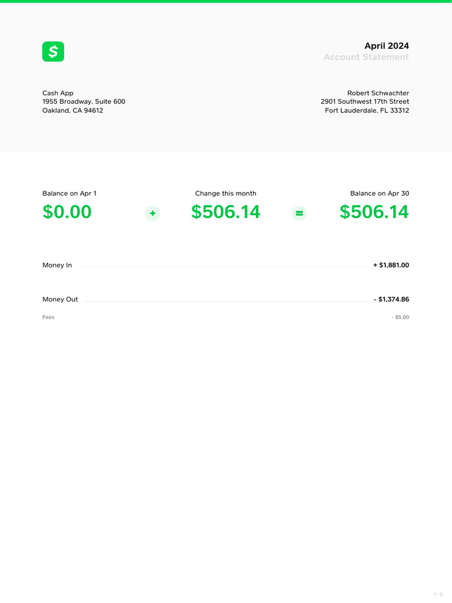The height and width of the screenshot is (603, 452).
Task: Click the Change this month label
Action: 225,194
